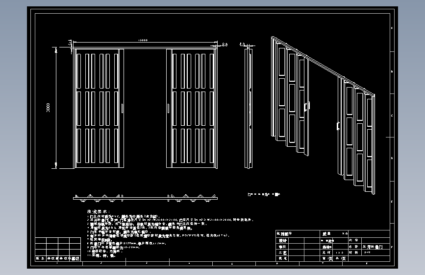Click zone letter C on the right border
This screenshot has height=275, width=425.
click(x=392, y=115)
